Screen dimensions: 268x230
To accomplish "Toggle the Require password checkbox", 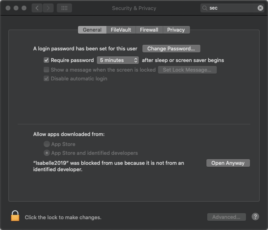I will click(46, 60).
